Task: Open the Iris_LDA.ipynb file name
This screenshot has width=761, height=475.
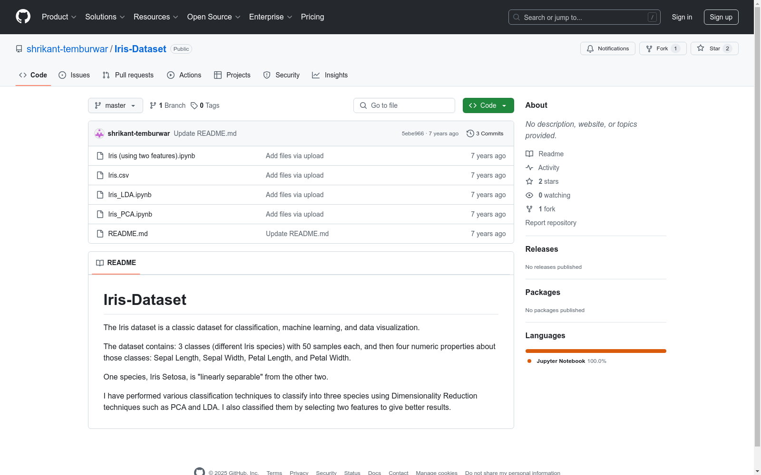Action: click(x=130, y=195)
